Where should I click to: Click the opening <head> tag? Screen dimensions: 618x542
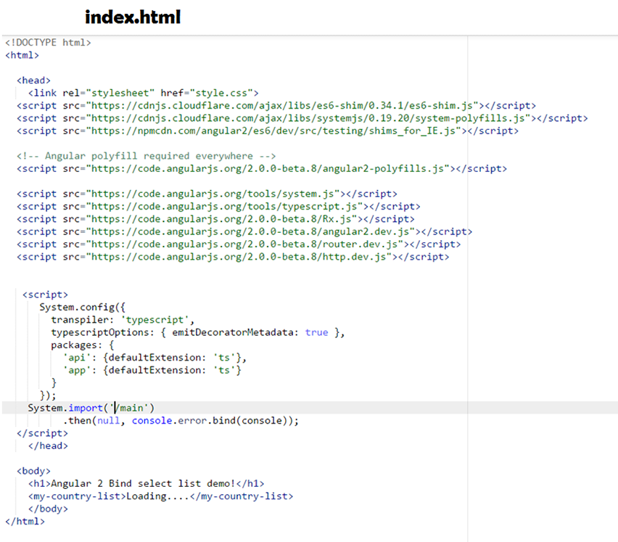tap(33, 80)
